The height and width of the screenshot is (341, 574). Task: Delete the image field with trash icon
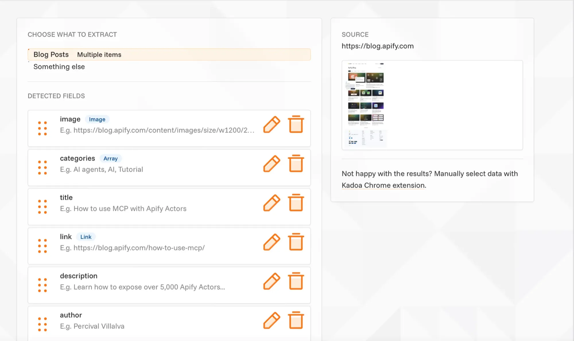click(296, 124)
